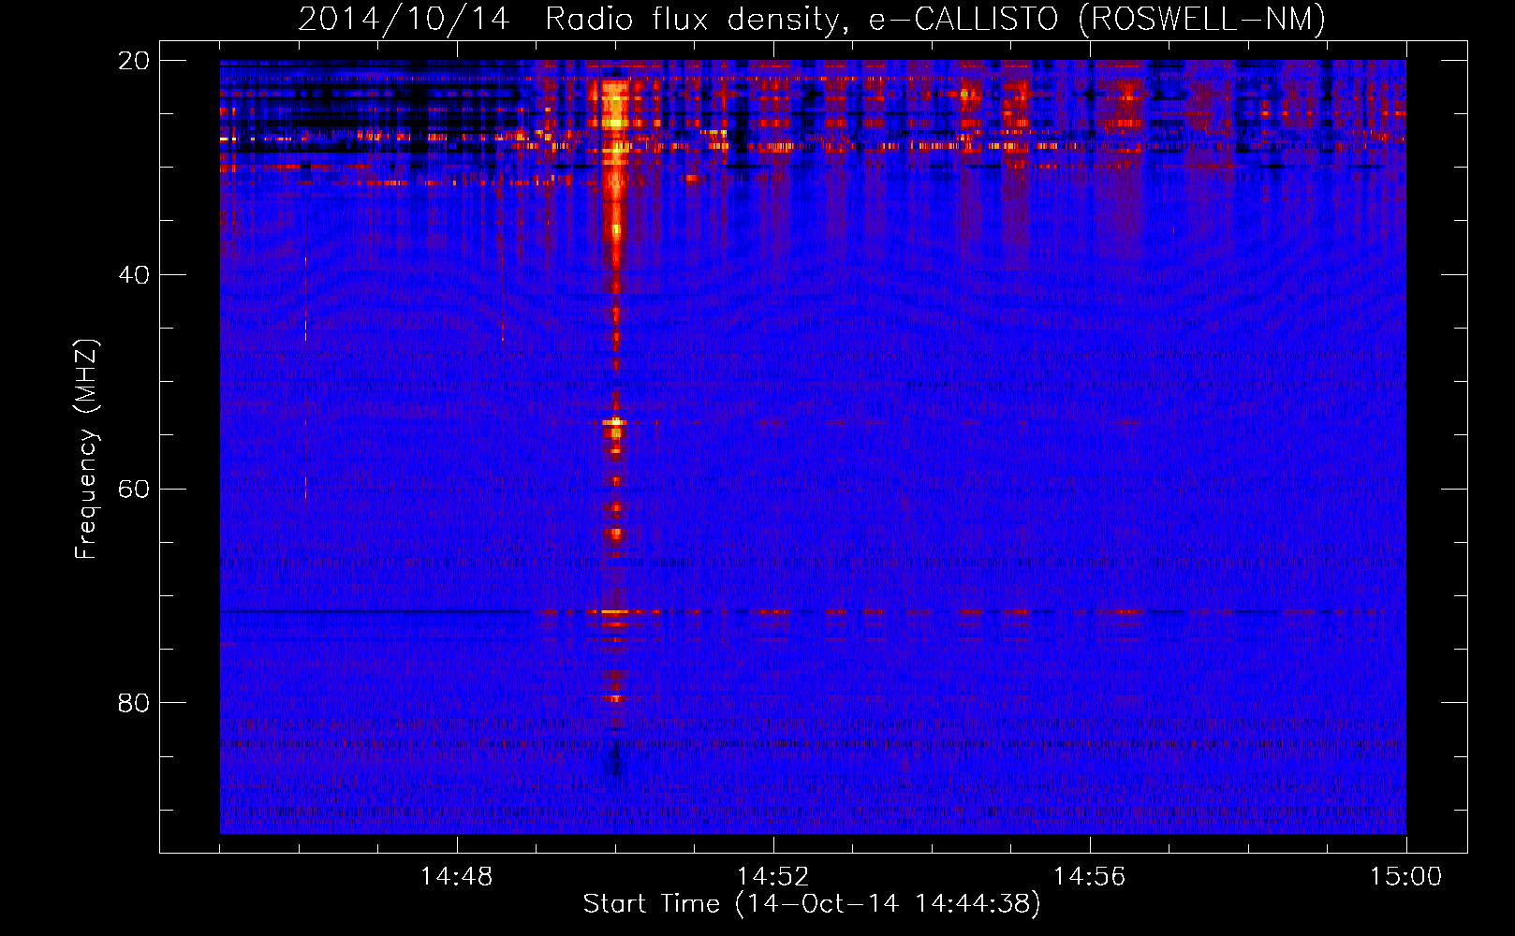The image size is (1515, 936).
Task: Click the frequency axis label 40
Action: [x=134, y=275]
